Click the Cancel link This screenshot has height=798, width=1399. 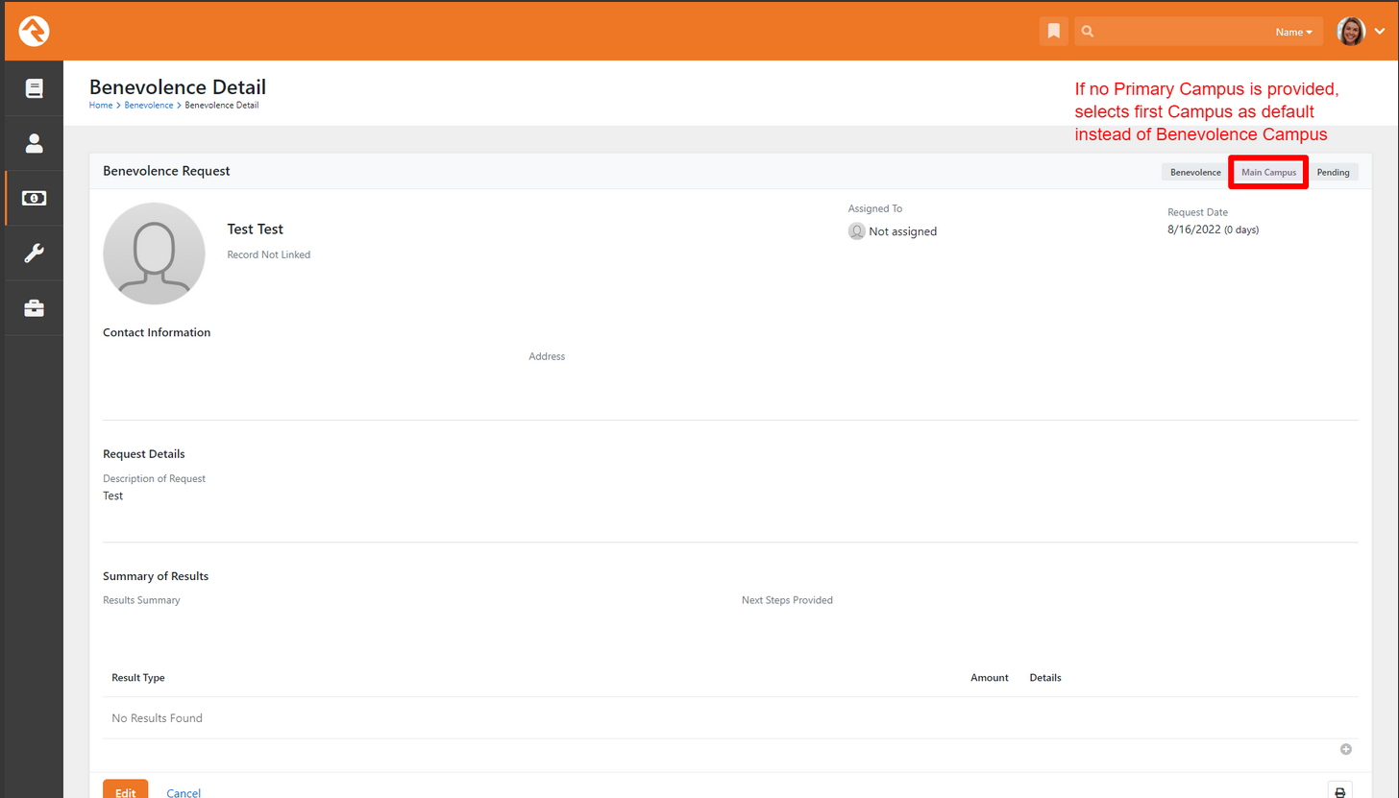pyautogui.click(x=183, y=792)
